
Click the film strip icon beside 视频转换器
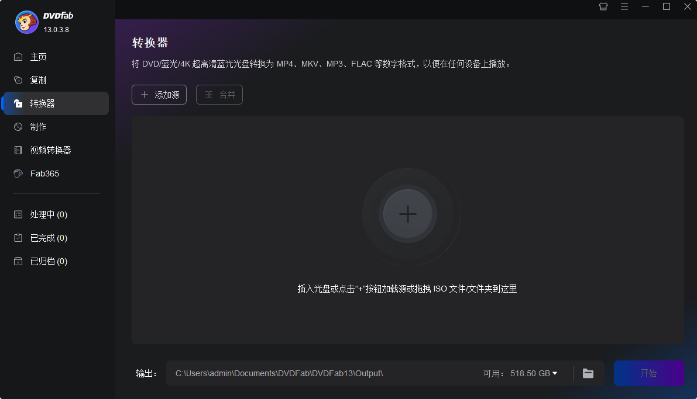(x=18, y=151)
